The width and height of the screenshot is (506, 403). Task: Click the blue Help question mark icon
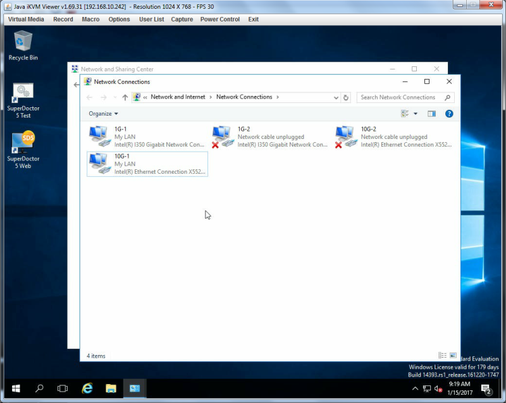(449, 114)
